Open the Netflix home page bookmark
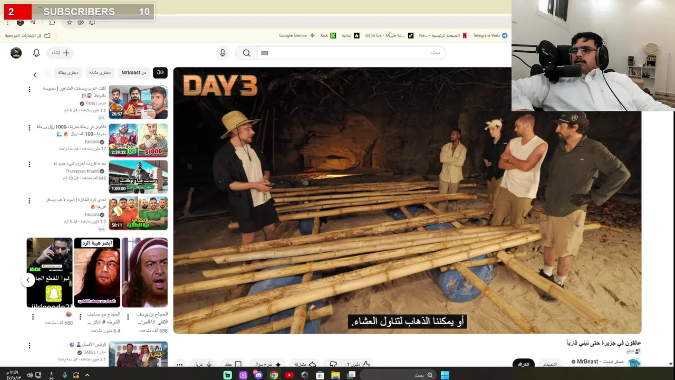 click(x=443, y=35)
